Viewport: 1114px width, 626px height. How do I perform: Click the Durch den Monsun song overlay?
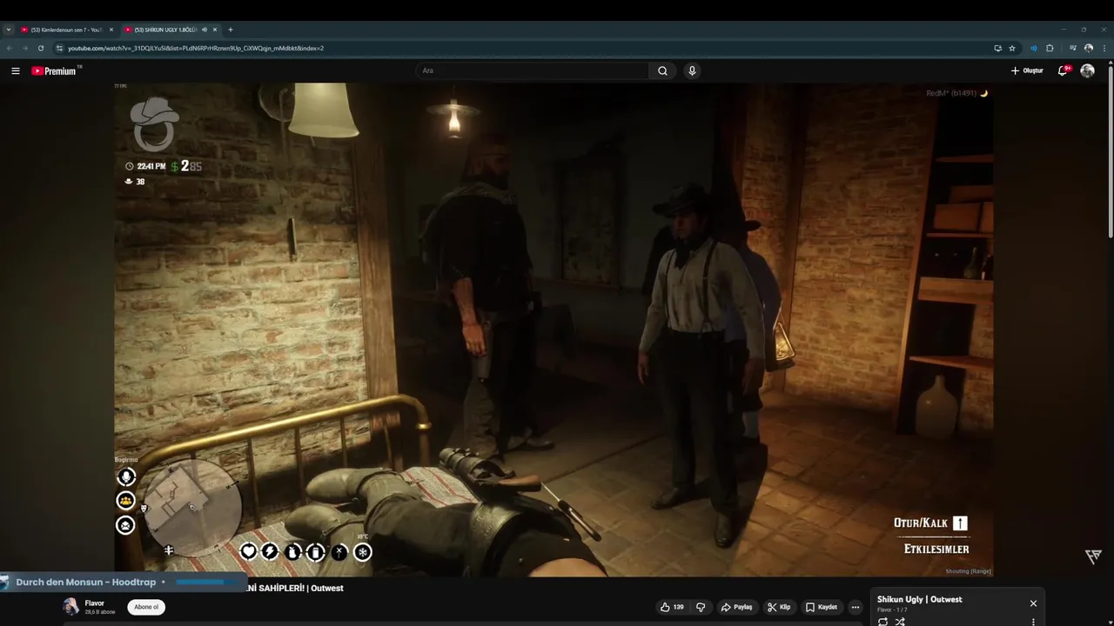click(124, 583)
